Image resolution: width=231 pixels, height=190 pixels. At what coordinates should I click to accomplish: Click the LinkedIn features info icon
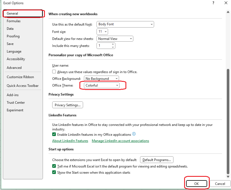pos(134,134)
